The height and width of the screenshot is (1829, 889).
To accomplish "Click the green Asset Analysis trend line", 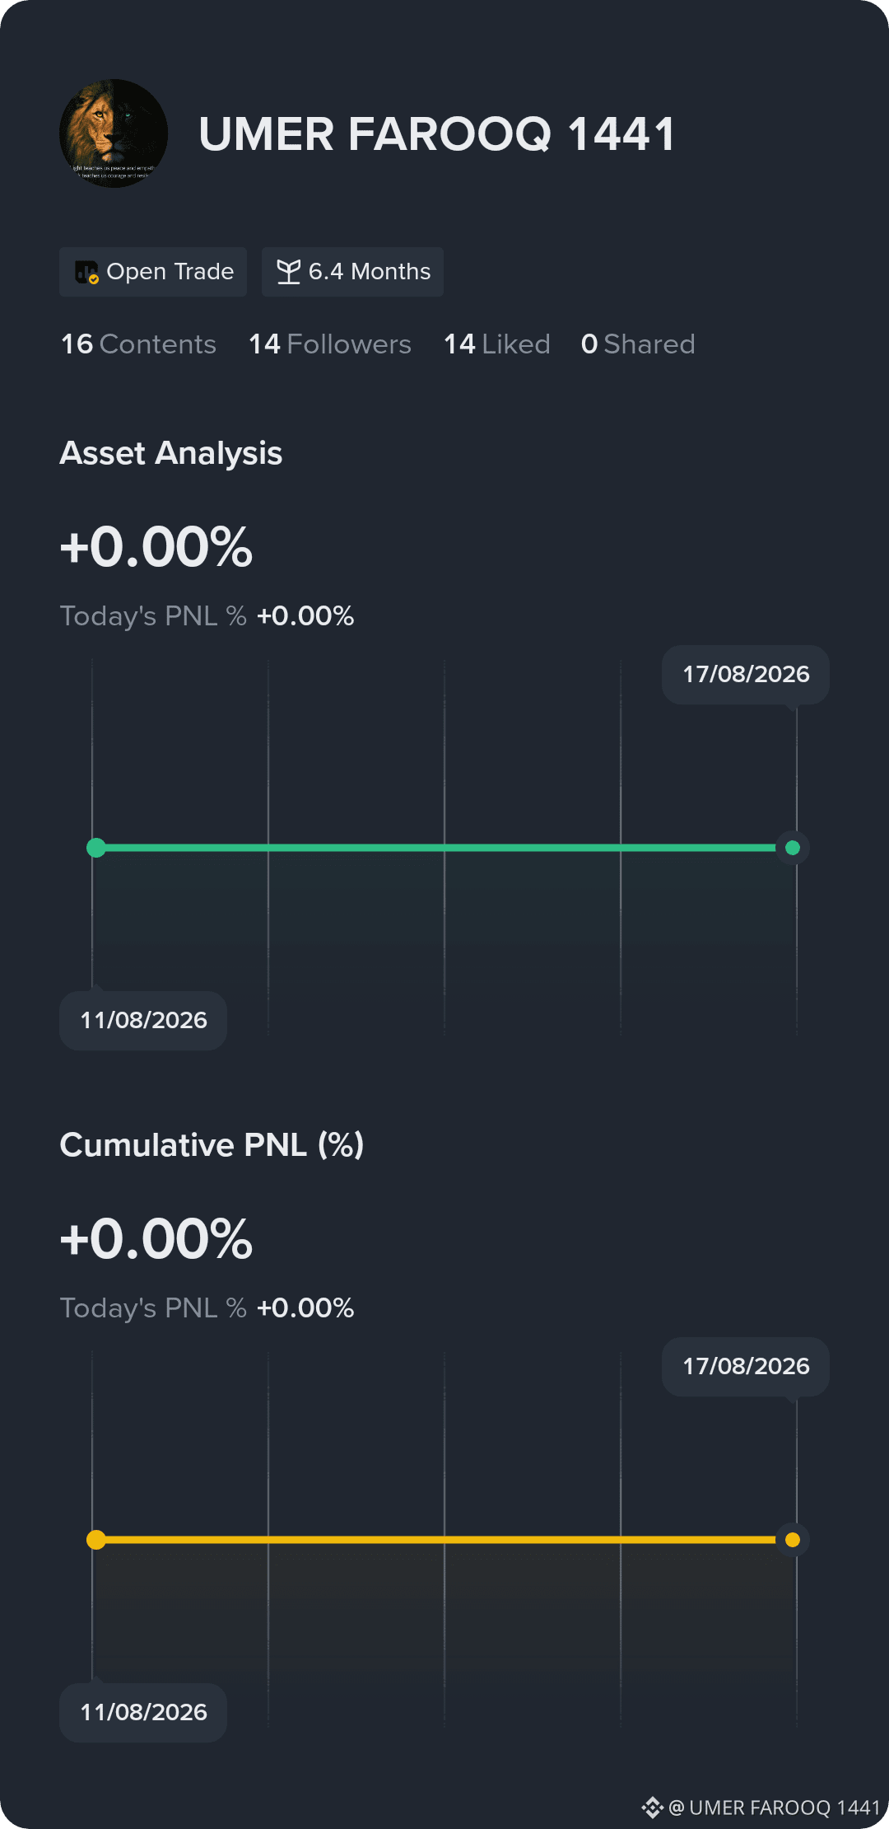I will [x=444, y=848].
